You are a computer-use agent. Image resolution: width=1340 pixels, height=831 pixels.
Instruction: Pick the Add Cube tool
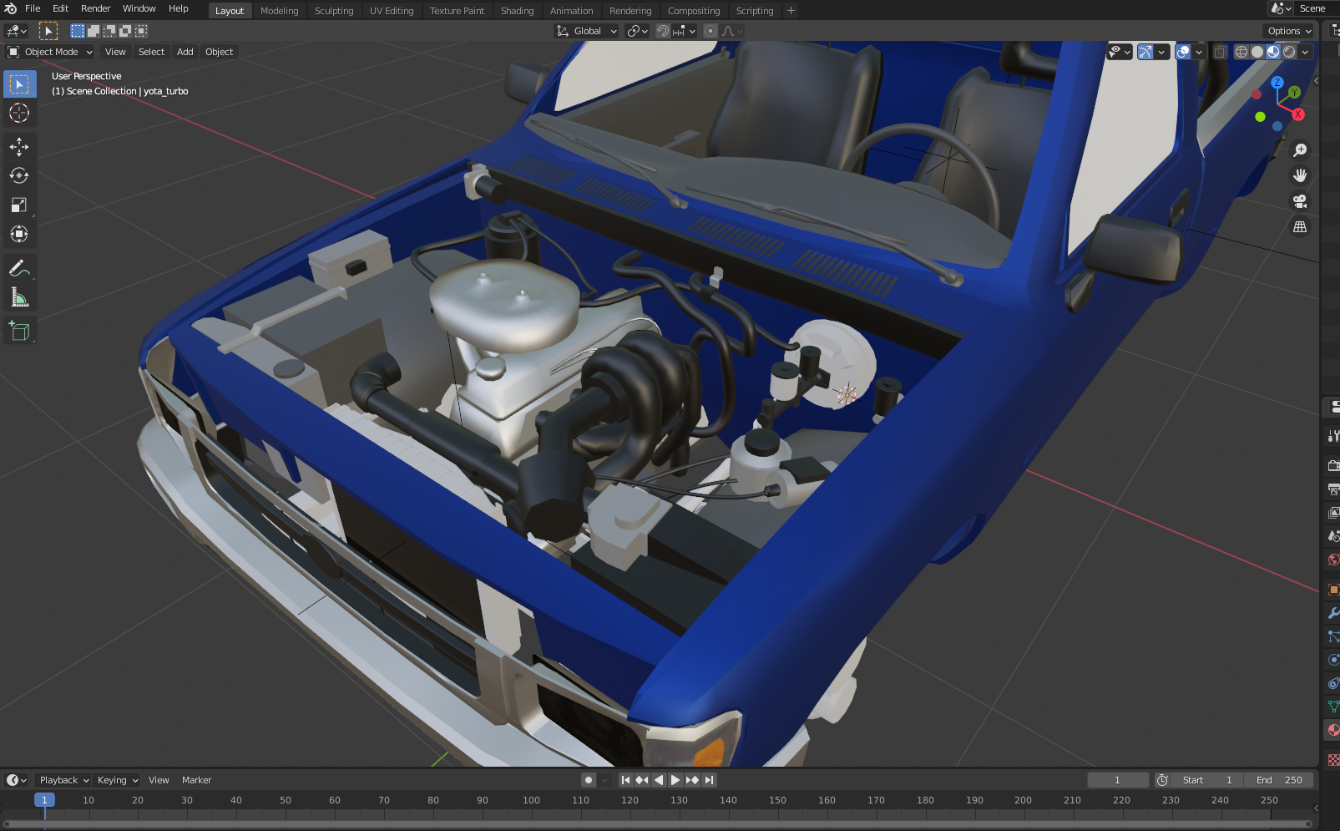[x=19, y=332]
